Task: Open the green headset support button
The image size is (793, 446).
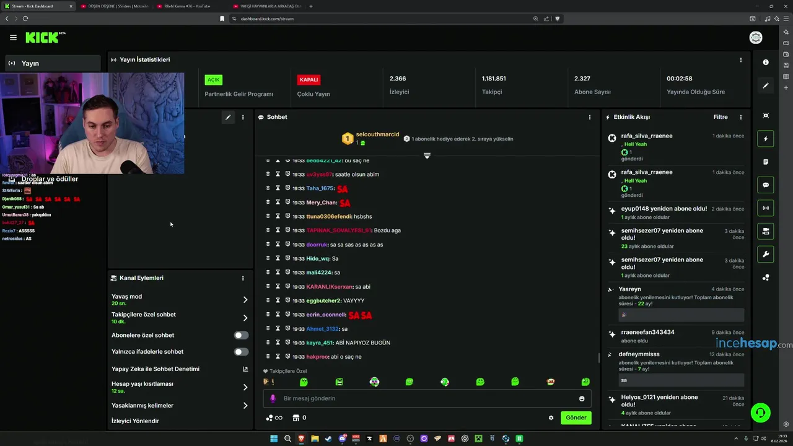Action: [761, 413]
